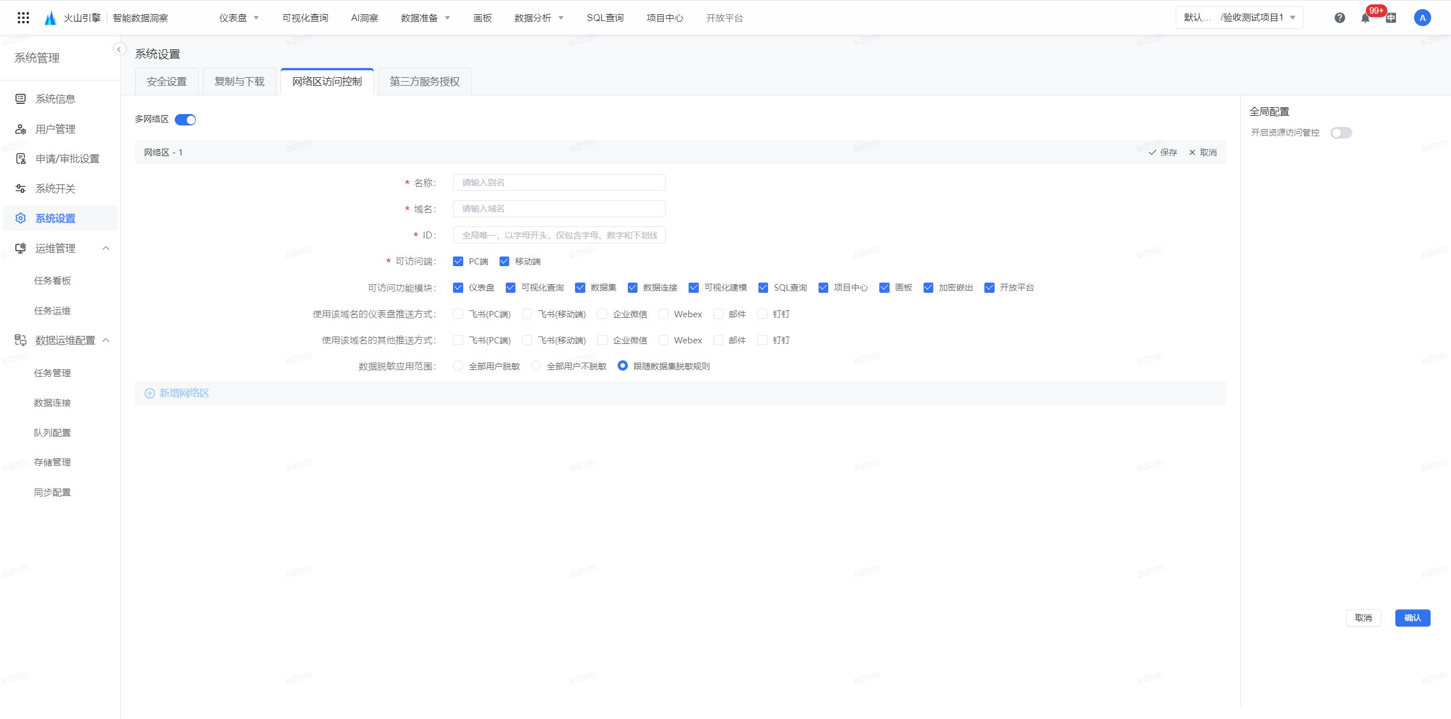Open 任务看板 in sidebar
The image size is (1451, 719).
(52, 280)
